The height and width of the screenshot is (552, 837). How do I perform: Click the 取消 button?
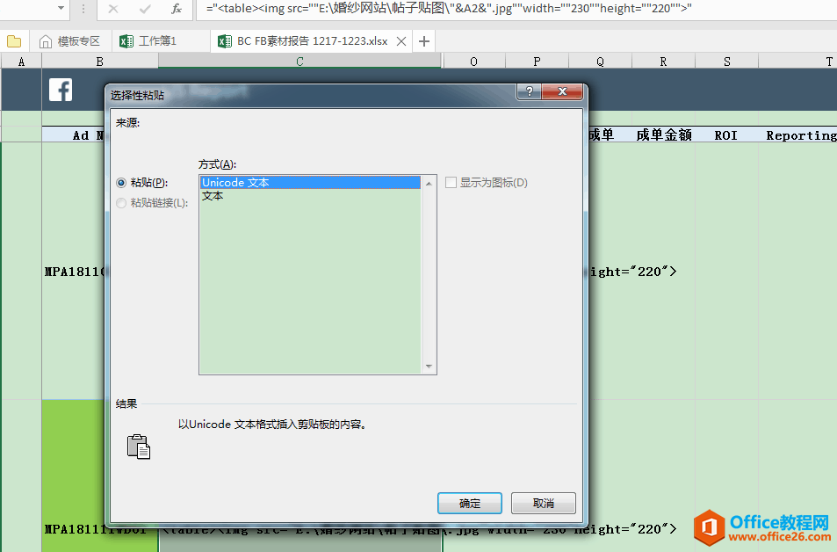click(x=544, y=504)
